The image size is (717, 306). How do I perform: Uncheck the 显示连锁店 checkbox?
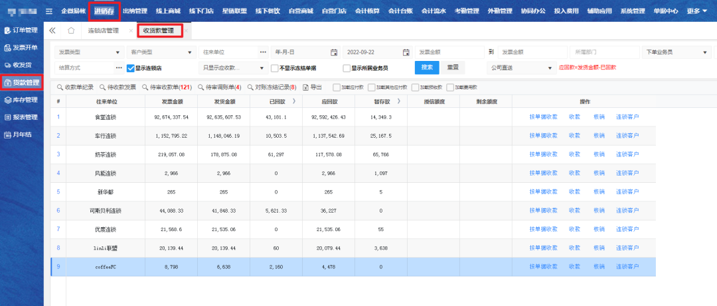pos(130,68)
